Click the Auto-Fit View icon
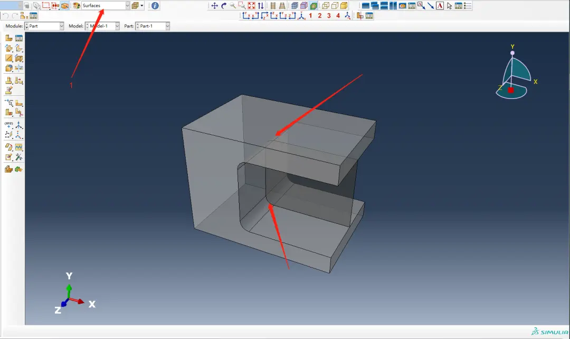Screen dimensions: 570x339 click(252, 5)
